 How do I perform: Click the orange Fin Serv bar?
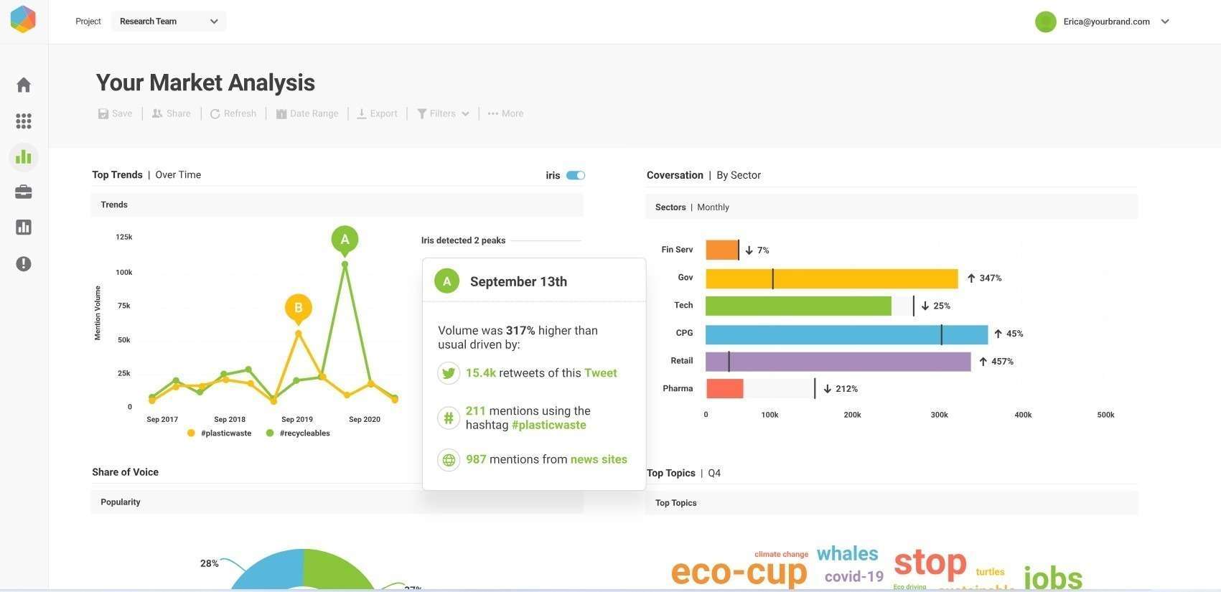[721, 250]
